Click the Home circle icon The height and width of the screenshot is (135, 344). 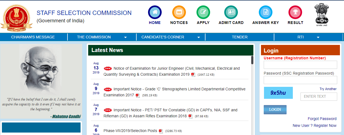click(x=155, y=12)
